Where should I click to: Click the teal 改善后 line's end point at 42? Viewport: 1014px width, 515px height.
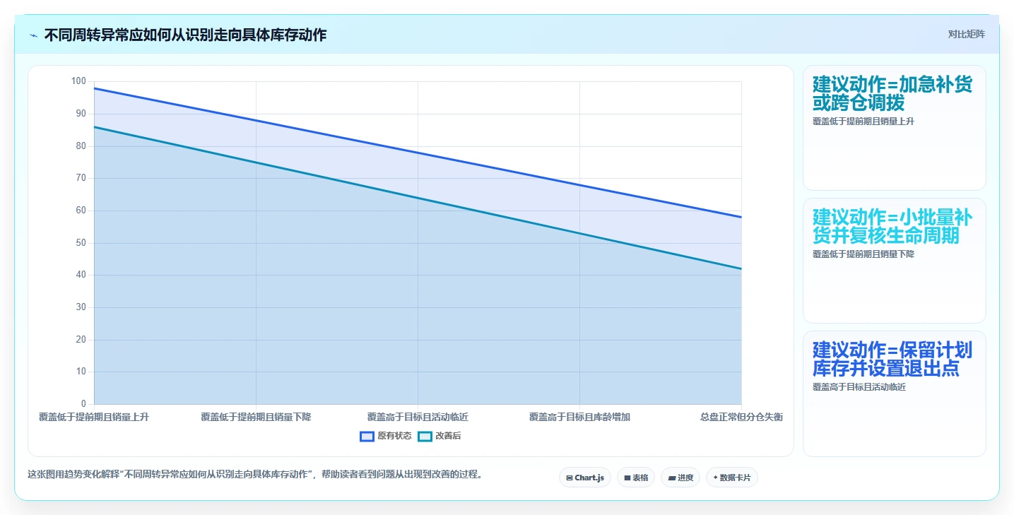[741, 268]
